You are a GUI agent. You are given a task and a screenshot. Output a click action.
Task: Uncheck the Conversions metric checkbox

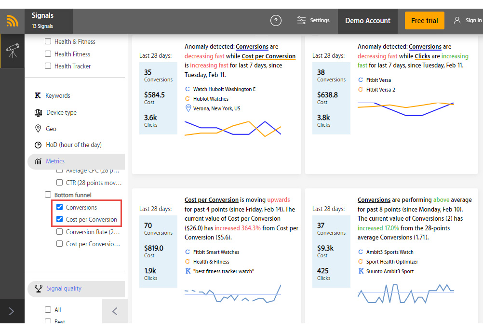click(x=59, y=207)
